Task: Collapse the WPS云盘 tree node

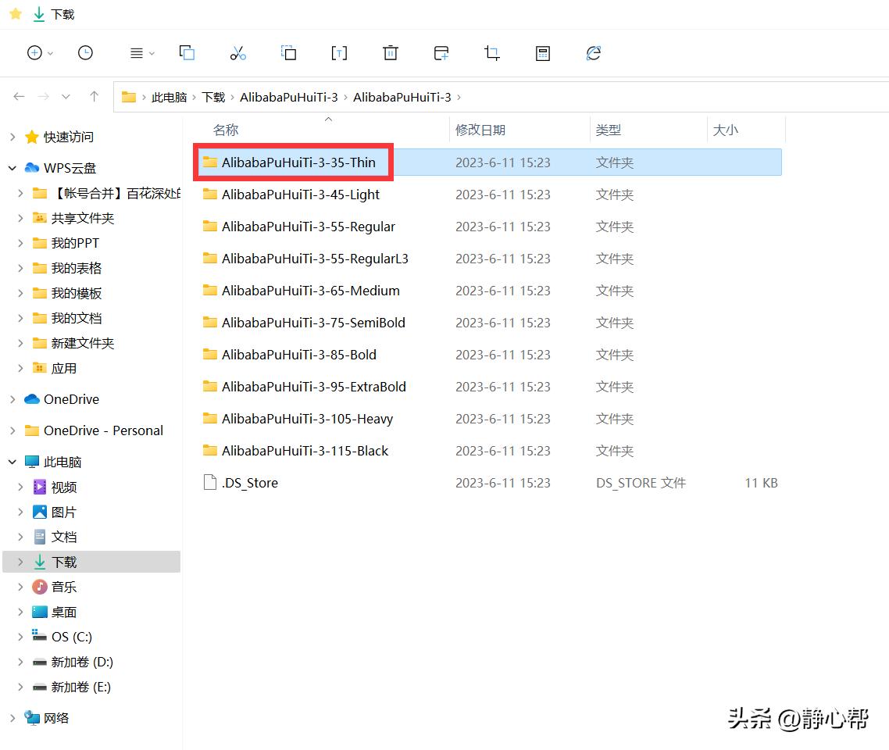Action: 12,168
